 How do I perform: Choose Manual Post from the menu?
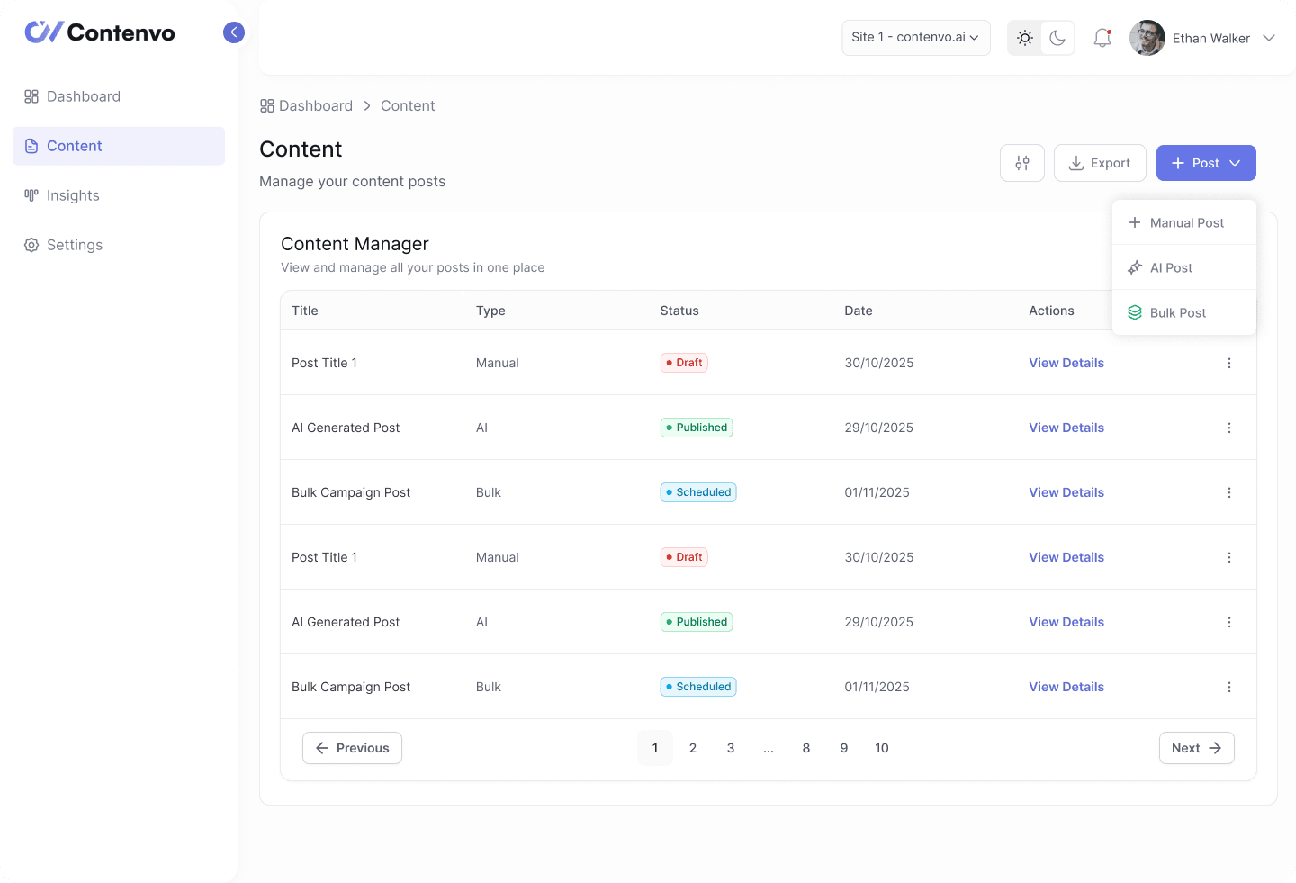point(1185,222)
